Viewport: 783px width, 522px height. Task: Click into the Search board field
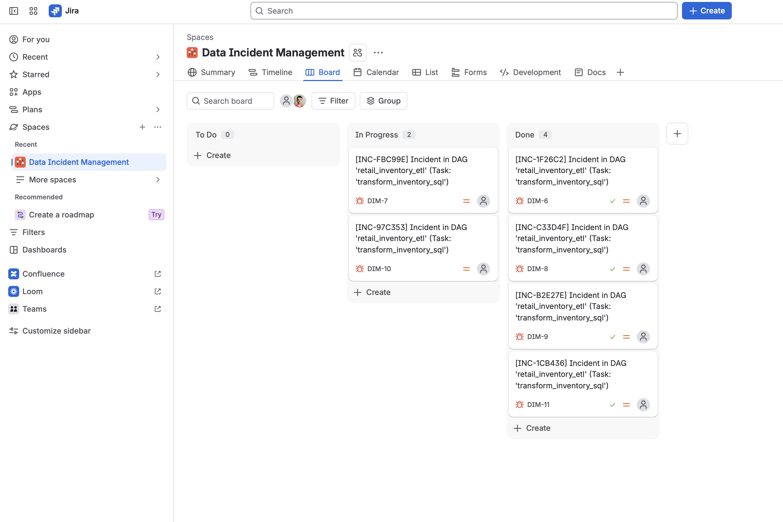click(230, 101)
